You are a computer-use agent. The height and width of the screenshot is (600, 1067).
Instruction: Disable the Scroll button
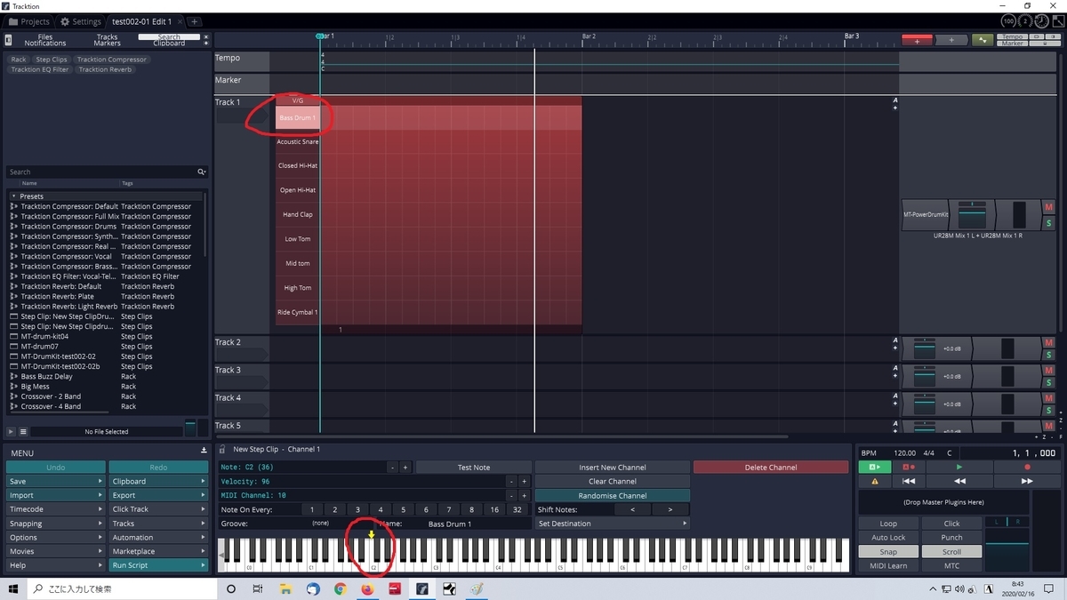(x=952, y=551)
